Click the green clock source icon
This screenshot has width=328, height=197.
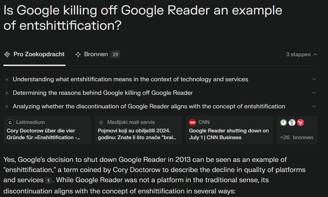point(283,122)
